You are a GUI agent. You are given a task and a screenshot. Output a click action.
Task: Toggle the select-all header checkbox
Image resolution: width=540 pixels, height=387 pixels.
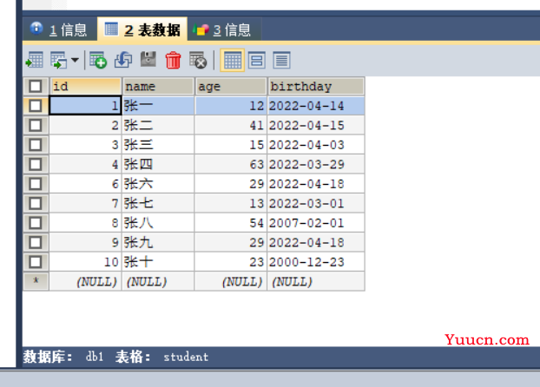pos(36,86)
